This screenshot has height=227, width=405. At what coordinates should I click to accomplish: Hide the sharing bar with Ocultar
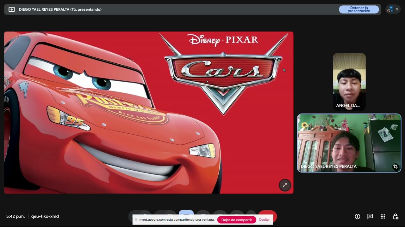(x=264, y=220)
